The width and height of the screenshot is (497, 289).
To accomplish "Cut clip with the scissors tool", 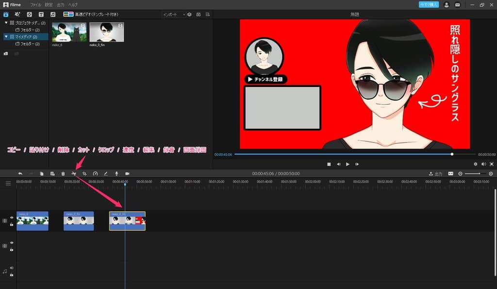I will [x=74, y=173].
